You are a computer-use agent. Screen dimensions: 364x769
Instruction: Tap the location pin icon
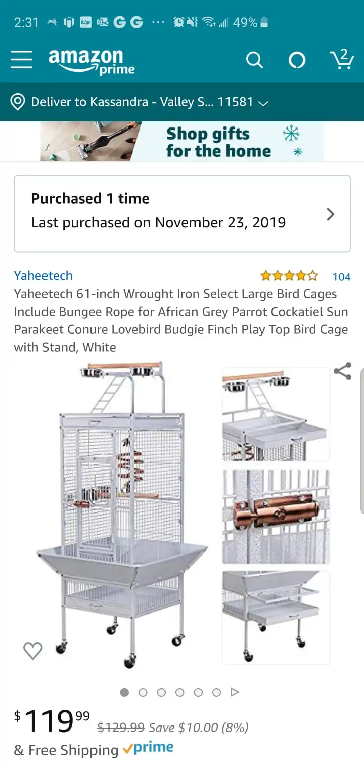pyautogui.click(x=18, y=102)
